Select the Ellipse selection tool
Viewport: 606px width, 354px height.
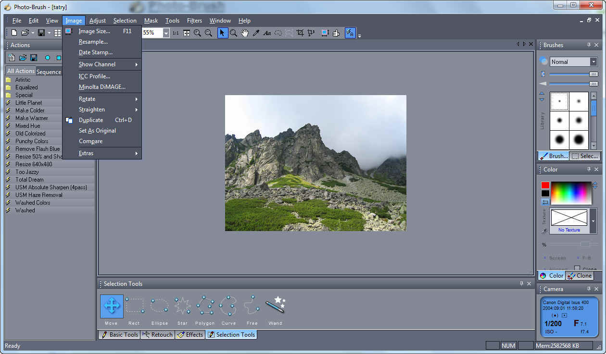[x=159, y=306]
